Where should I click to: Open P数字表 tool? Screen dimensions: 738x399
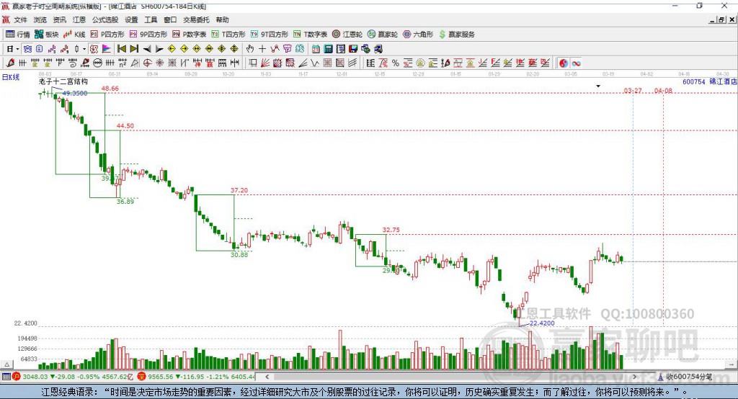(x=190, y=35)
